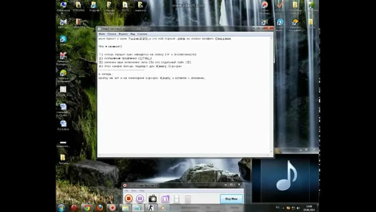Select the Computer desktop icon
The height and width of the screenshot is (212, 376).
(63, 6)
